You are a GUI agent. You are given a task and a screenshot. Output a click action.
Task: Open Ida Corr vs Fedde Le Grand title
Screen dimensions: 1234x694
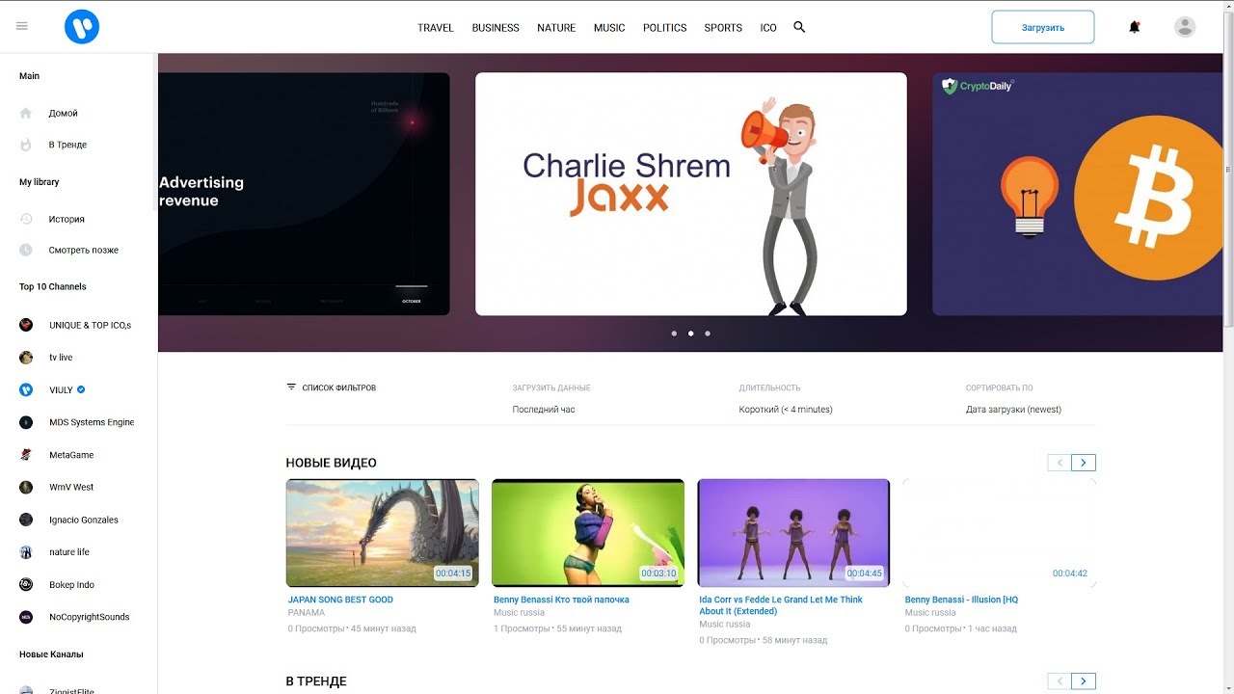point(781,605)
